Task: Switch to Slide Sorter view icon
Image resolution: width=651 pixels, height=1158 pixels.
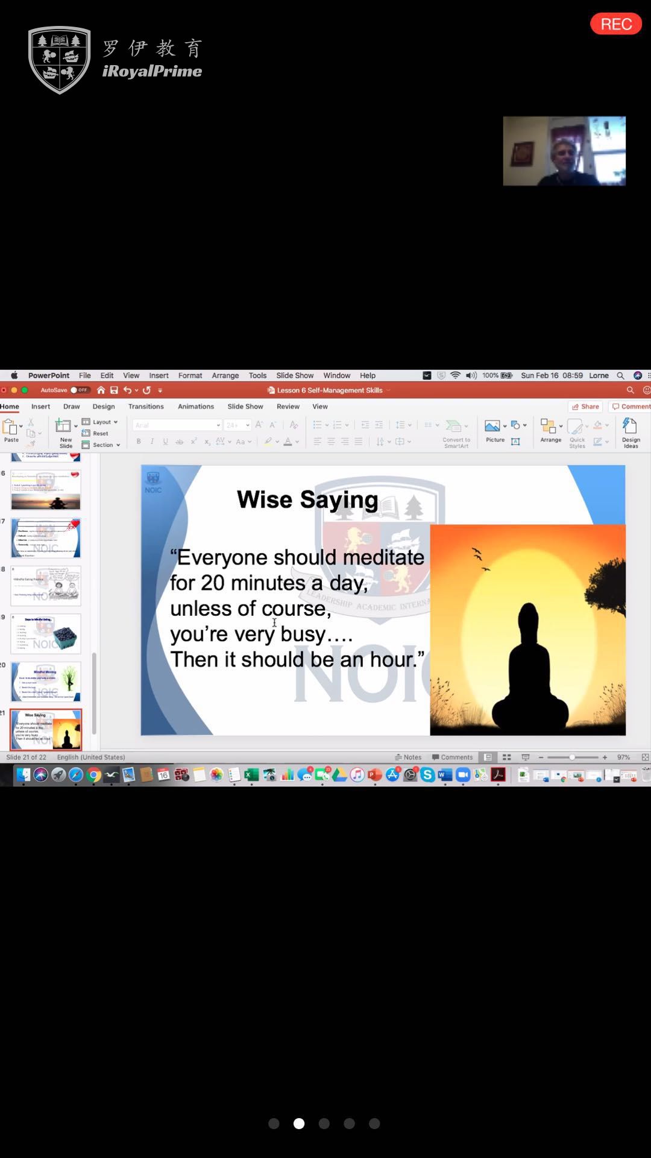Action: point(506,758)
